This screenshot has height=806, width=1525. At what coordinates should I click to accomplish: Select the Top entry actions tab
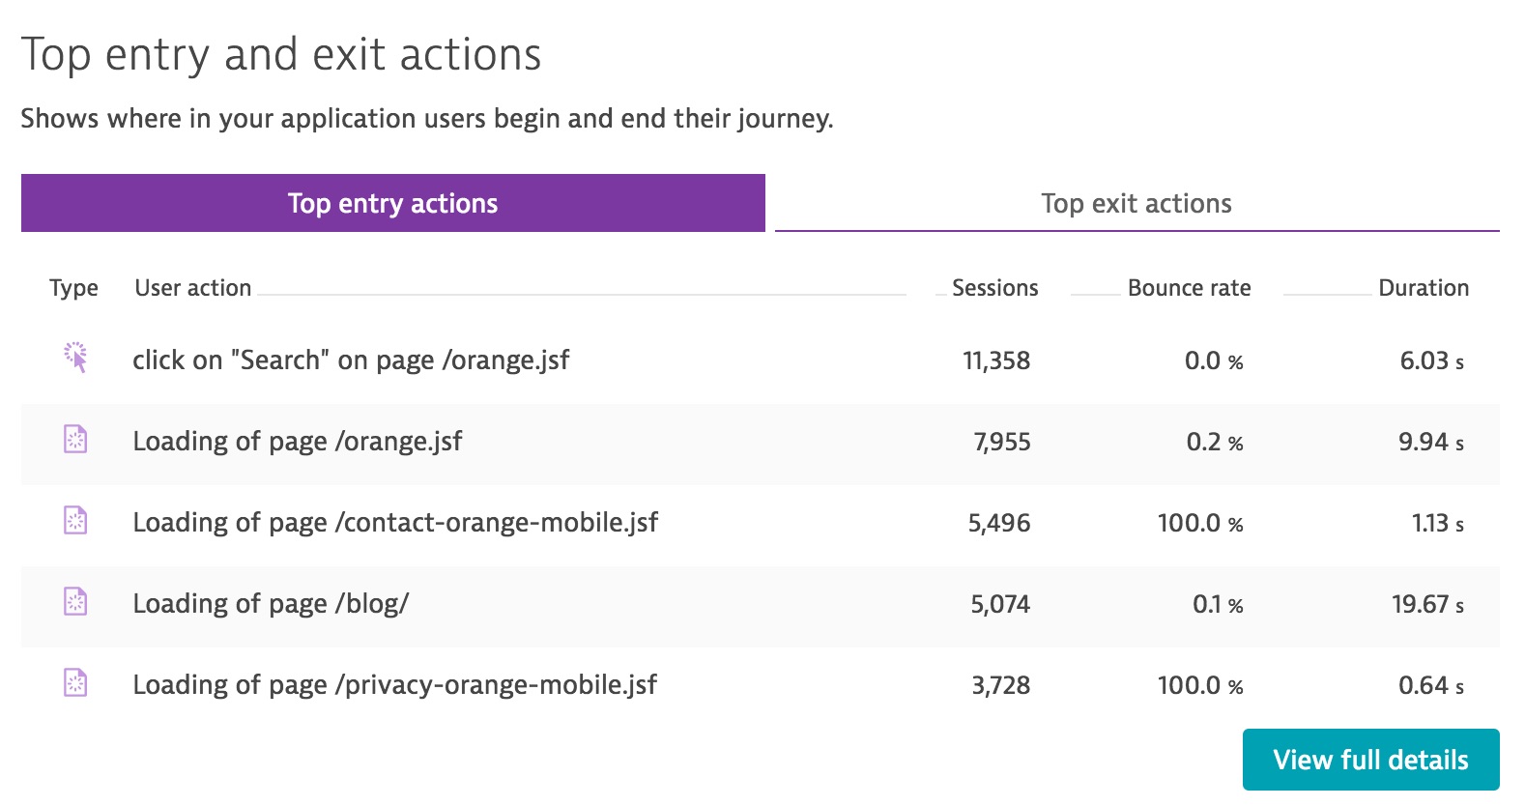393,203
